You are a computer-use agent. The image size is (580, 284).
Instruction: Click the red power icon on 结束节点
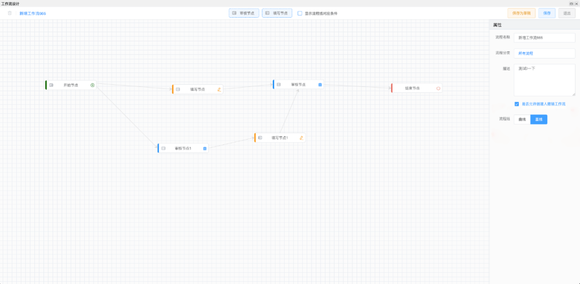tap(438, 88)
